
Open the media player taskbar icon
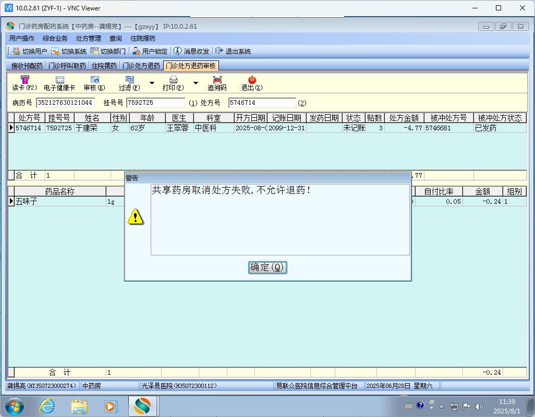tap(111, 407)
